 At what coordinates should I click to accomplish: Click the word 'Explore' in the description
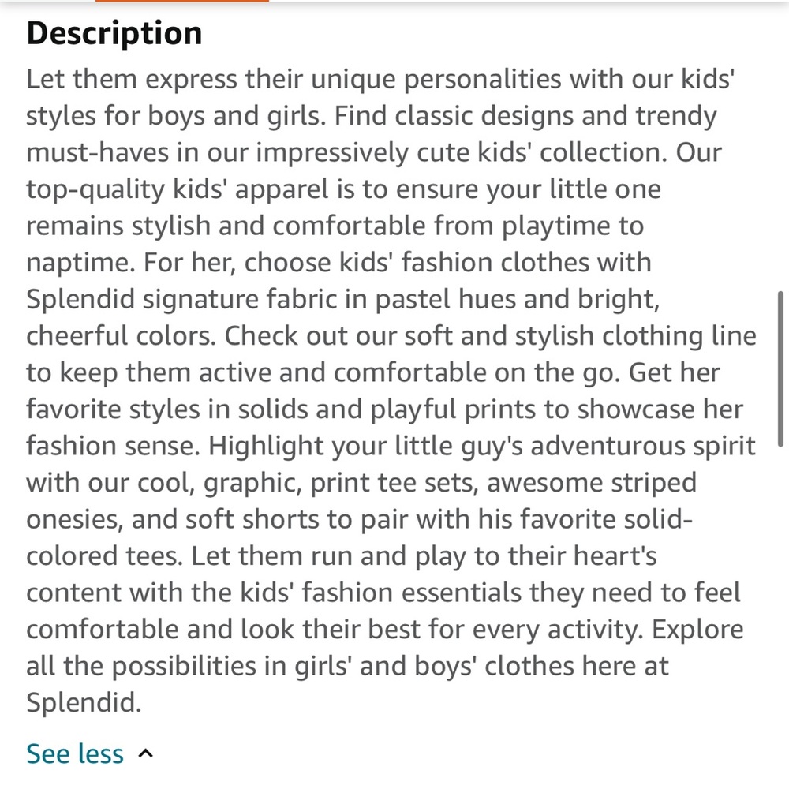point(697,630)
